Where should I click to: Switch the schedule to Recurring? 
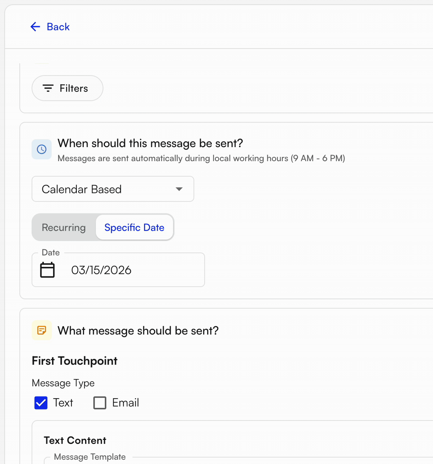[64, 227]
